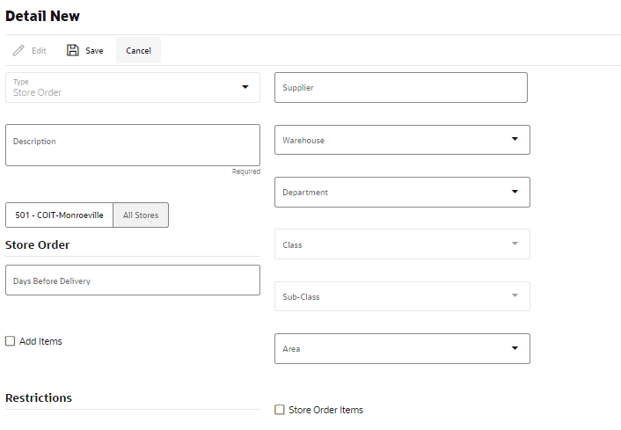
Task: Open the Sub-Class dropdown
Action: 402,296
